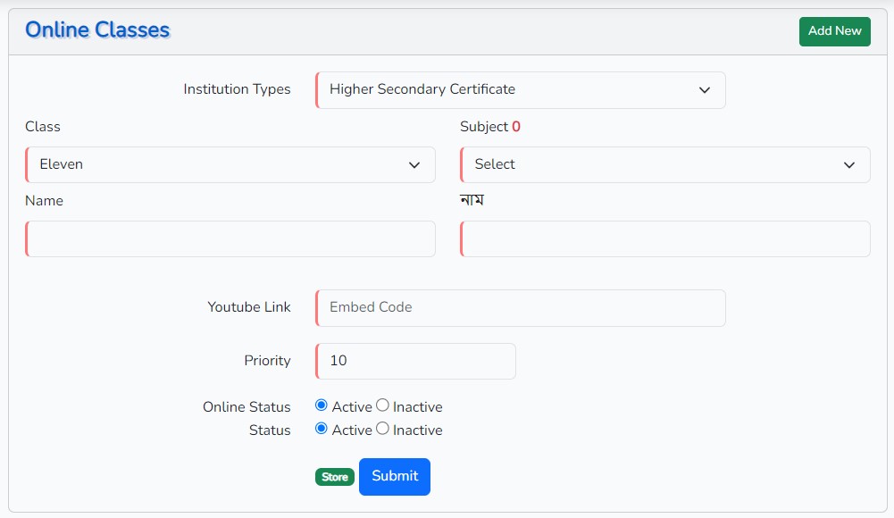Click the Youtube Link label text

coord(249,307)
